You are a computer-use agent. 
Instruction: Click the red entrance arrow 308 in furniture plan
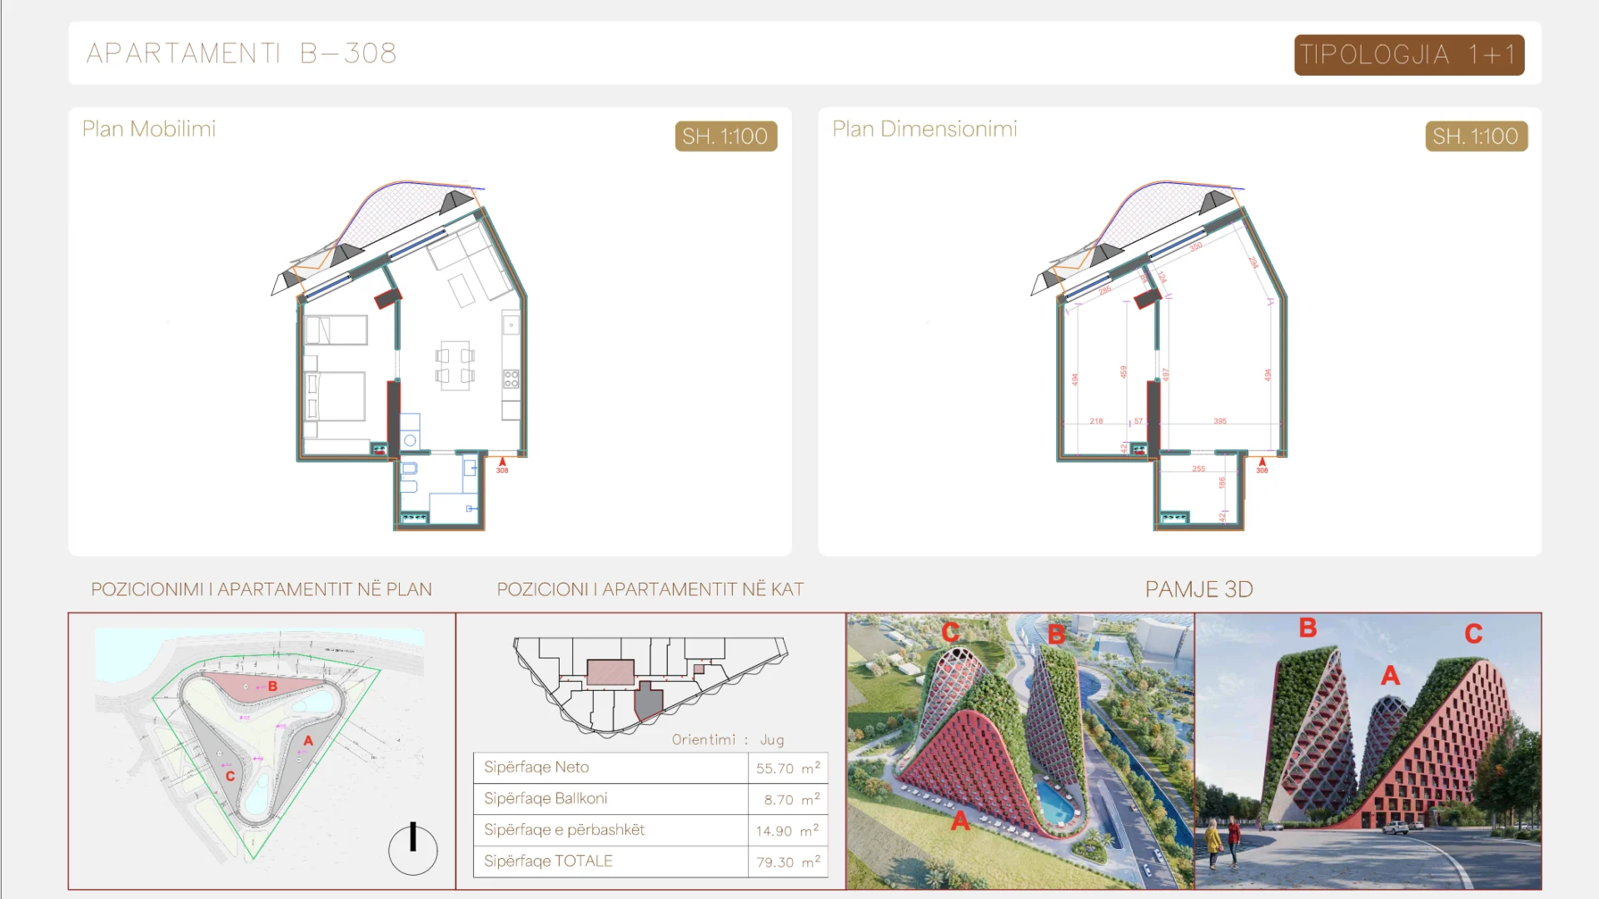click(502, 464)
